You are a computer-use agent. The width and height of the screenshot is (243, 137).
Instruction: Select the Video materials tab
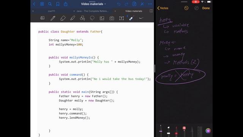[x=134, y=11]
